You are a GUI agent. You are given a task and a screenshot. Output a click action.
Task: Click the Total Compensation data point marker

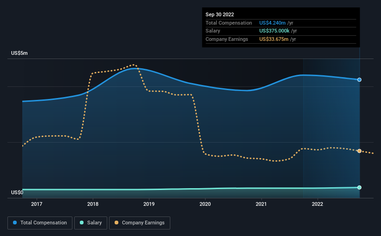pyautogui.click(x=359, y=80)
